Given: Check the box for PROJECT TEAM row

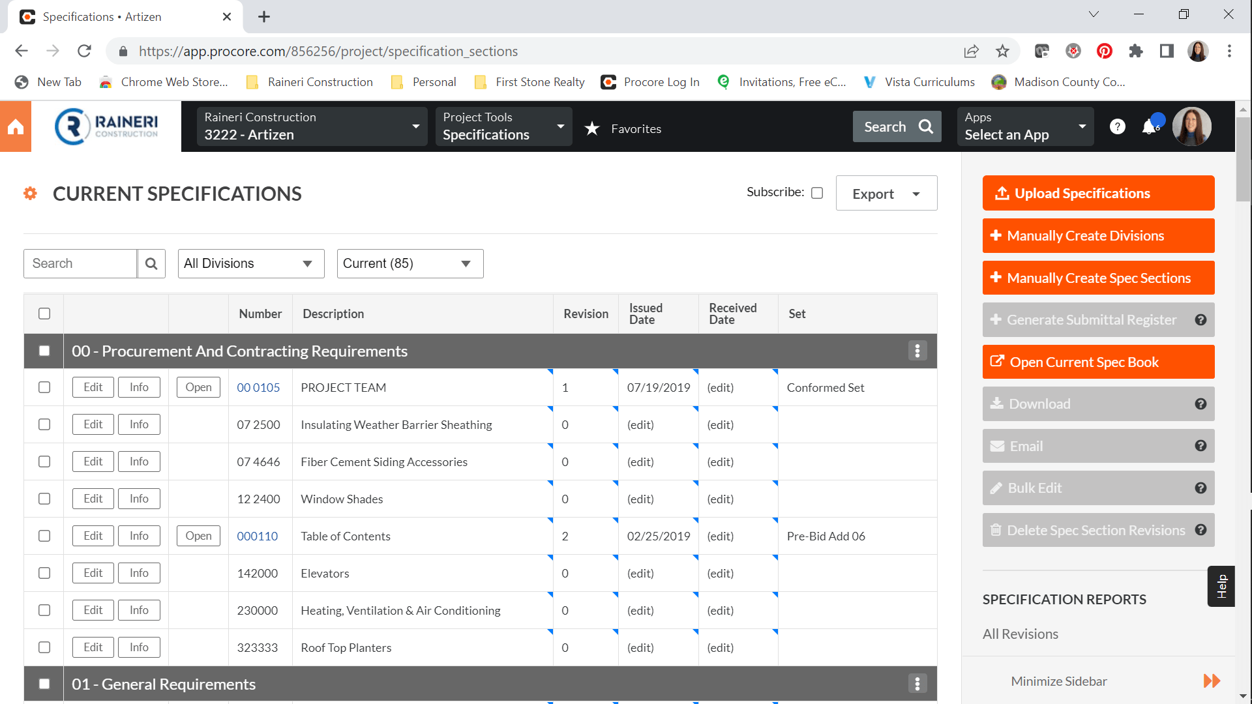Looking at the screenshot, I should pos(44,387).
